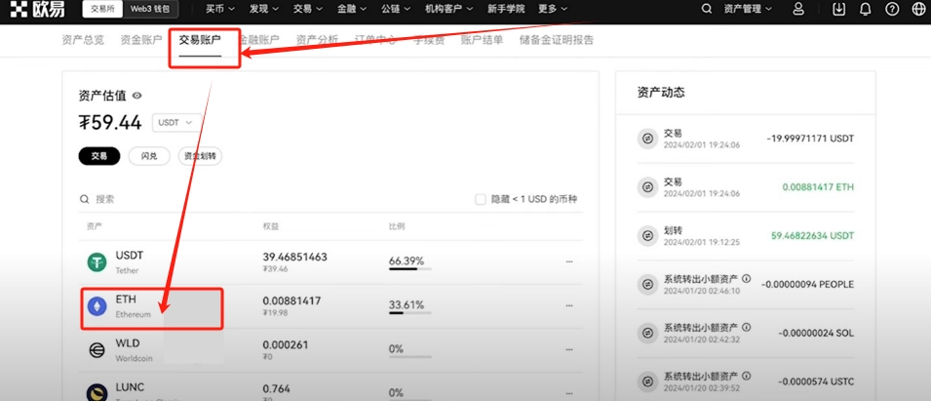Click the 39.46851463 USDT equity value
The height and width of the screenshot is (402, 931).
(x=295, y=257)
